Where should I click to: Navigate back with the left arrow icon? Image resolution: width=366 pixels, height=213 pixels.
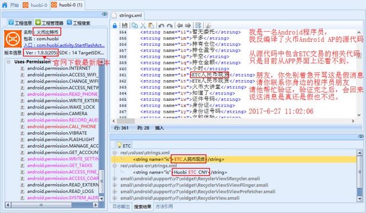click(x=180, y=25)
